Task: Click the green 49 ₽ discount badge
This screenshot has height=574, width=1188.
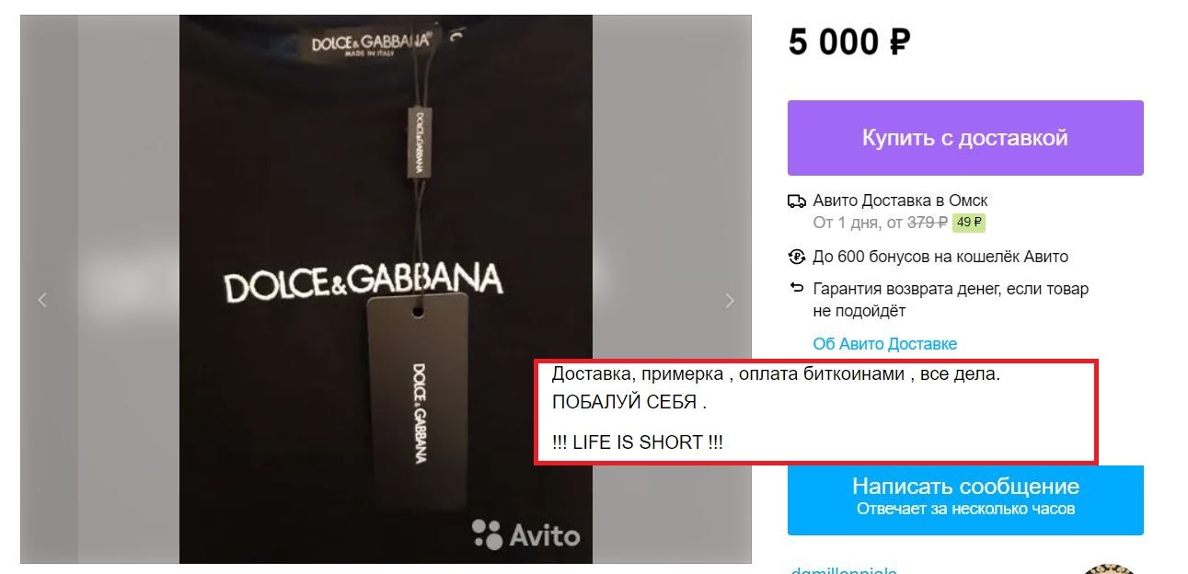Action: tap(969, 223)
